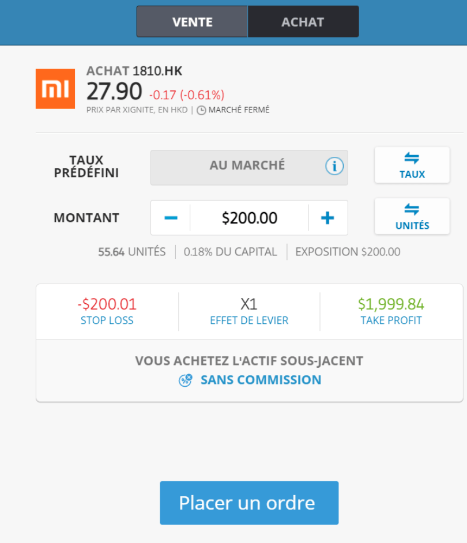The image size is (467, 543).
Task: Click the info icon beside AU MARCHÉ
Action: [x=334, y=166]
